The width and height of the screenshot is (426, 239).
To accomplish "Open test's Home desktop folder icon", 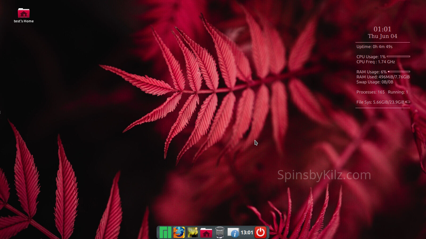I will (x=24, y=13).
